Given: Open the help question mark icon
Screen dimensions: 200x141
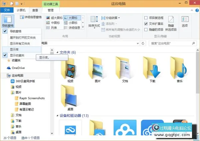Looking at the screenshot, I should [x=197, y=10].
